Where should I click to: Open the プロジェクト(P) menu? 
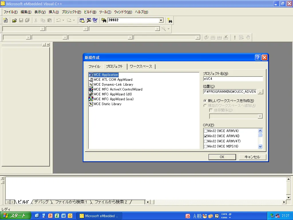pyautogui.click(x=71, y=12)
